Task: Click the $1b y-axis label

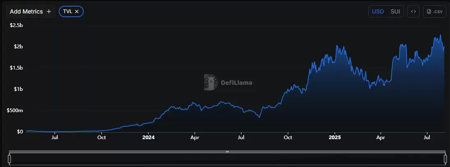Action: coord(18,89)
